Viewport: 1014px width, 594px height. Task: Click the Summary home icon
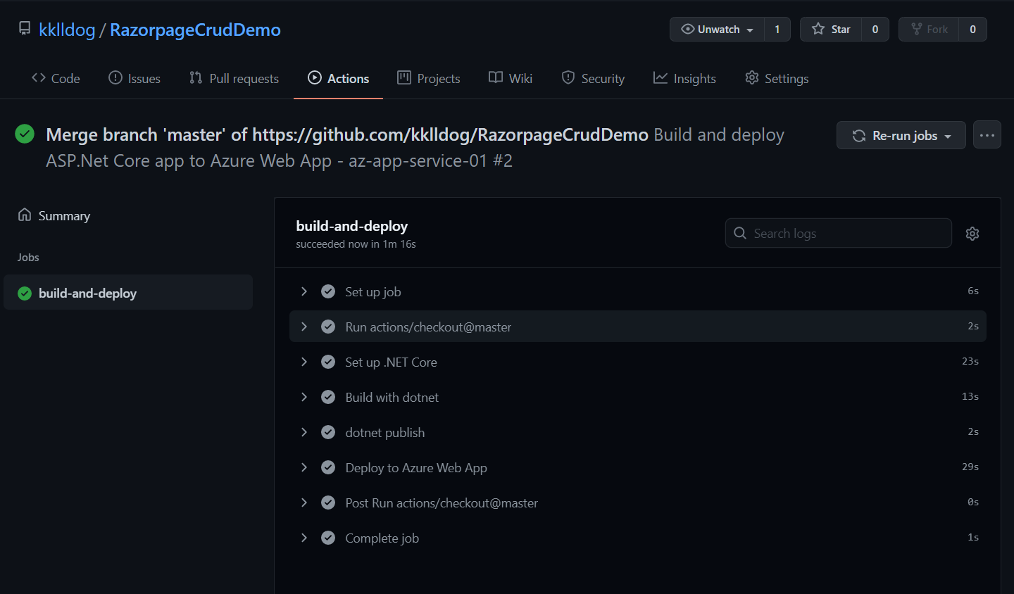click(25, 215)
